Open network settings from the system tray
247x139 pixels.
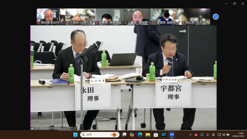point(219,135)
